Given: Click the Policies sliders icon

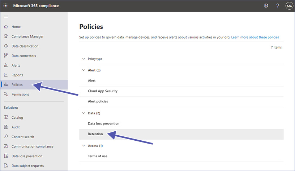Looking at the screenshot, I should tap(6, 84).
